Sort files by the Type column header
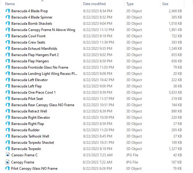 [130, 4]
